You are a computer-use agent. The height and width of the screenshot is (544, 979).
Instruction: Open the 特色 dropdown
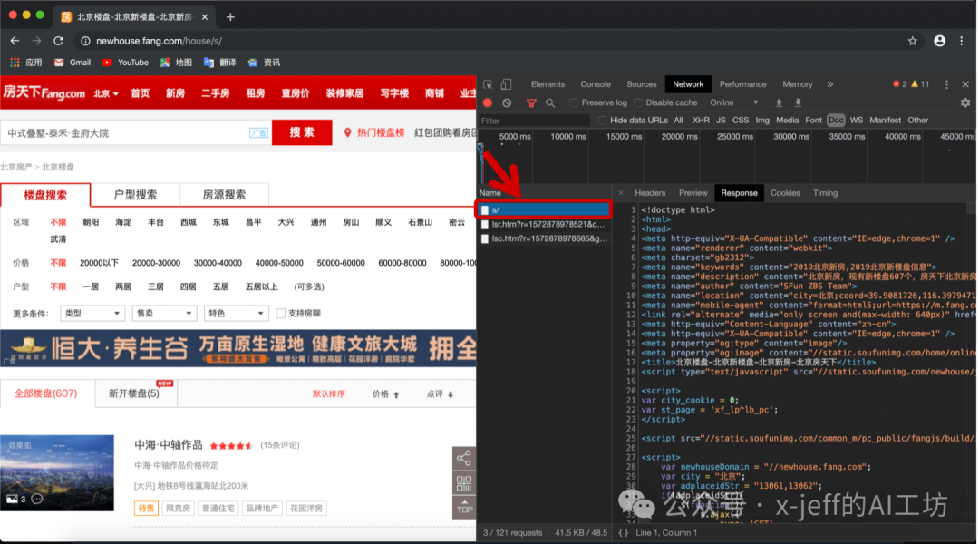236,313
